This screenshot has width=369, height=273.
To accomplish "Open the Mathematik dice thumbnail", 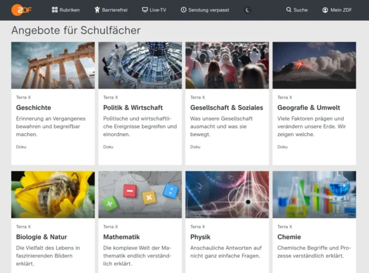I will tap(140, 195).
